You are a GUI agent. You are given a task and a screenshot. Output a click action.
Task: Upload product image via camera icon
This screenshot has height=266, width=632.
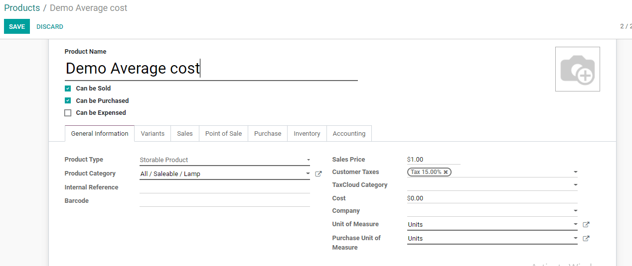577,69
